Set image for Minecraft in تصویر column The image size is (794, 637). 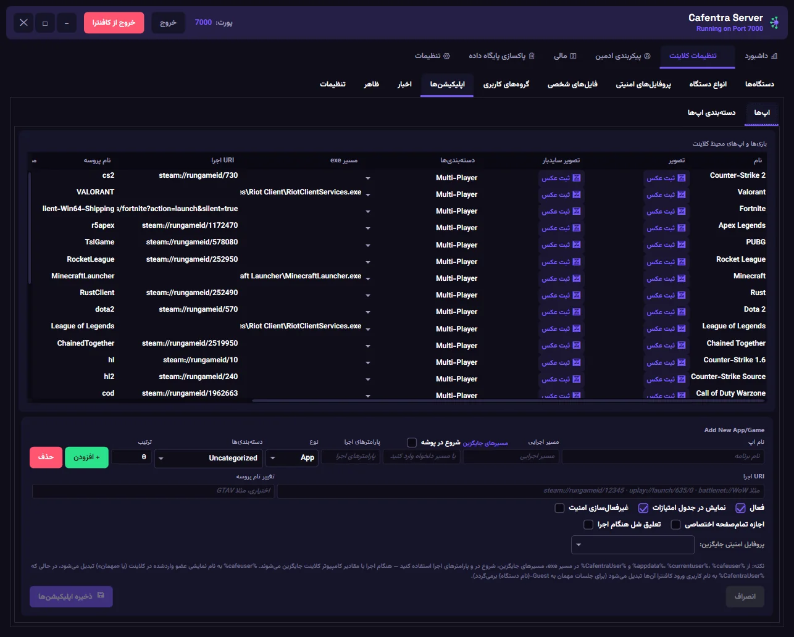[666, 278]
